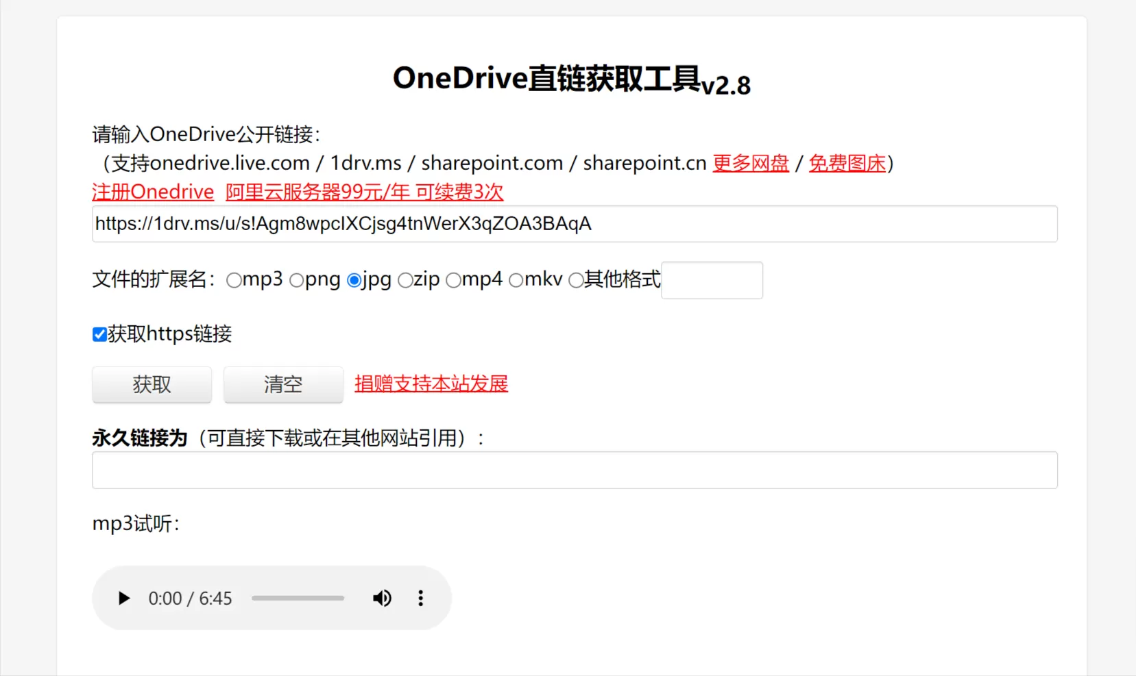
Task: Select the mp3 file extension
Action: (x=233, y=280)
